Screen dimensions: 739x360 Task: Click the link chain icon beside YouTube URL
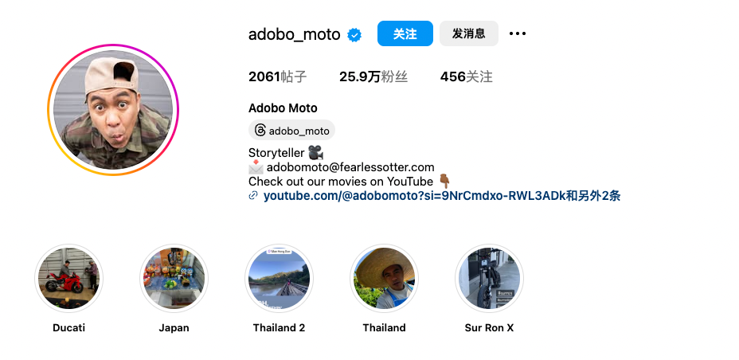click(x=253, y=196)
